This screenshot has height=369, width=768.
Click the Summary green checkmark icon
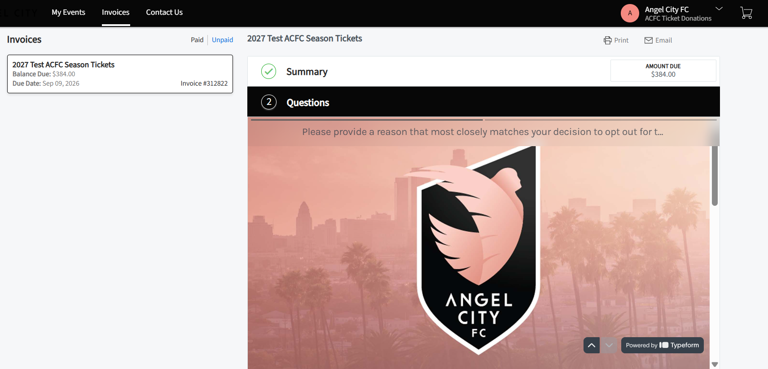tap(268, 71)
